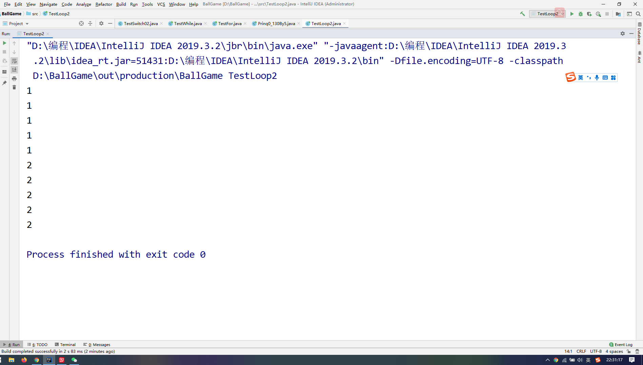Open the Database side panel
Screen dimensions: 643x365
coord(639,33)
